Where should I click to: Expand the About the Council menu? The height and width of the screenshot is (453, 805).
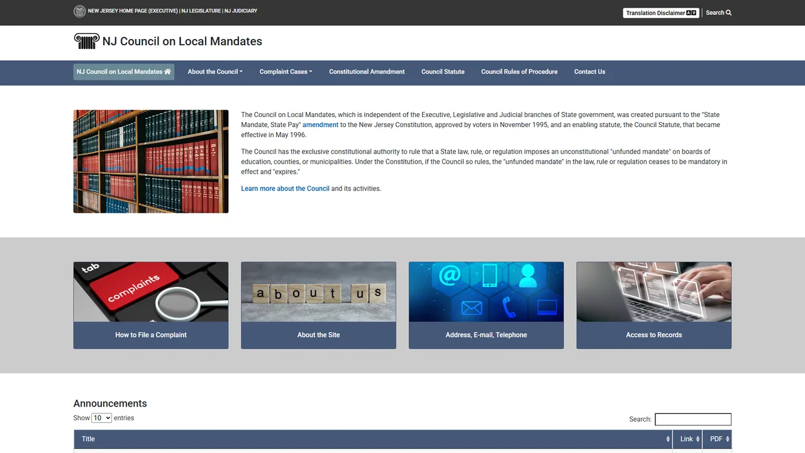[215, 72]
